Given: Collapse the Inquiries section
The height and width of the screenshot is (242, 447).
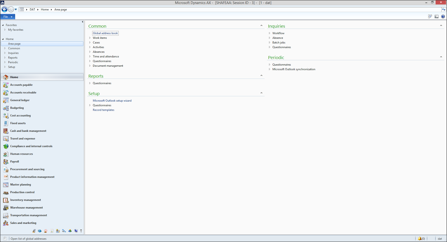Looking at the screenshot, I should (x=441, y=26).
